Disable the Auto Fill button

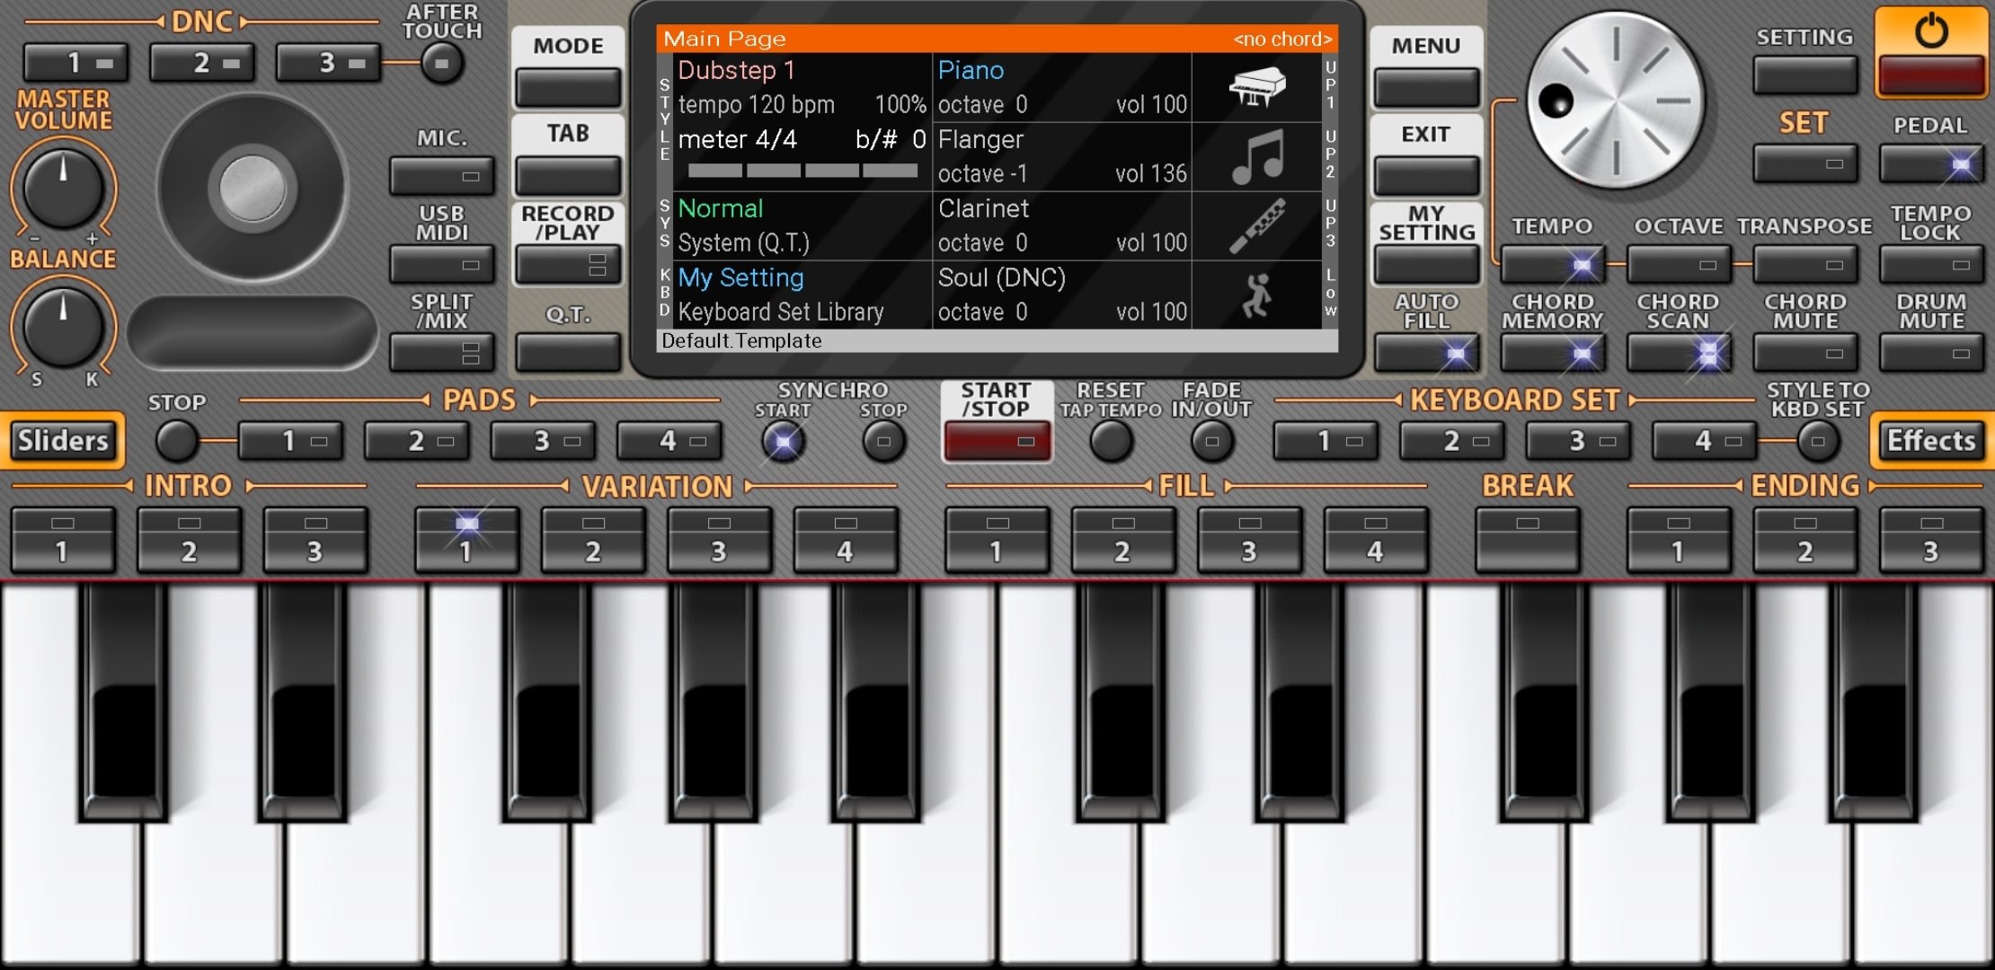[1426, 353]
